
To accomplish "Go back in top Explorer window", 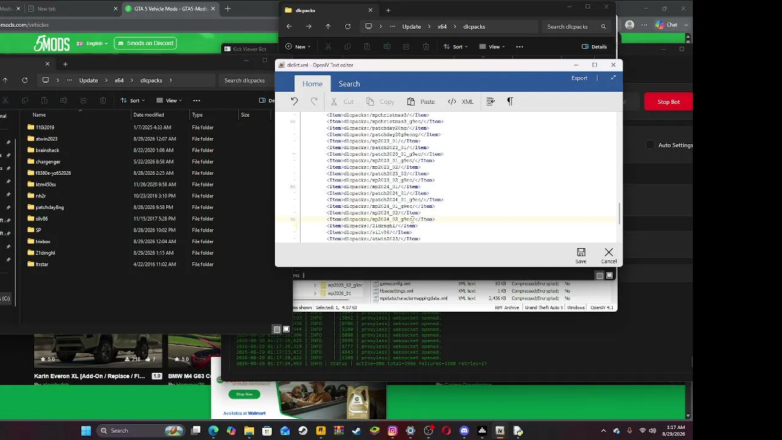I will [289, 26].
